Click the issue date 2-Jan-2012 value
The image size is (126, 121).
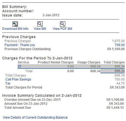(x=51, y=15)
